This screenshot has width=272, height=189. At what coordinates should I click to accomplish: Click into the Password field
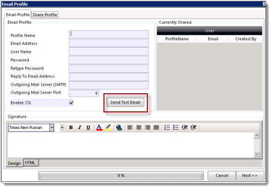(x=108, y=60)
